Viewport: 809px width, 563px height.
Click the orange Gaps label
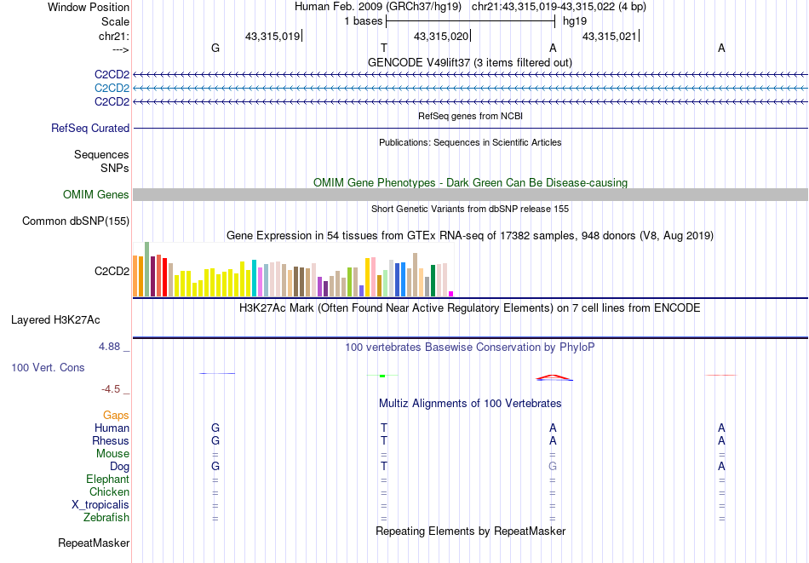coord(116,415)
